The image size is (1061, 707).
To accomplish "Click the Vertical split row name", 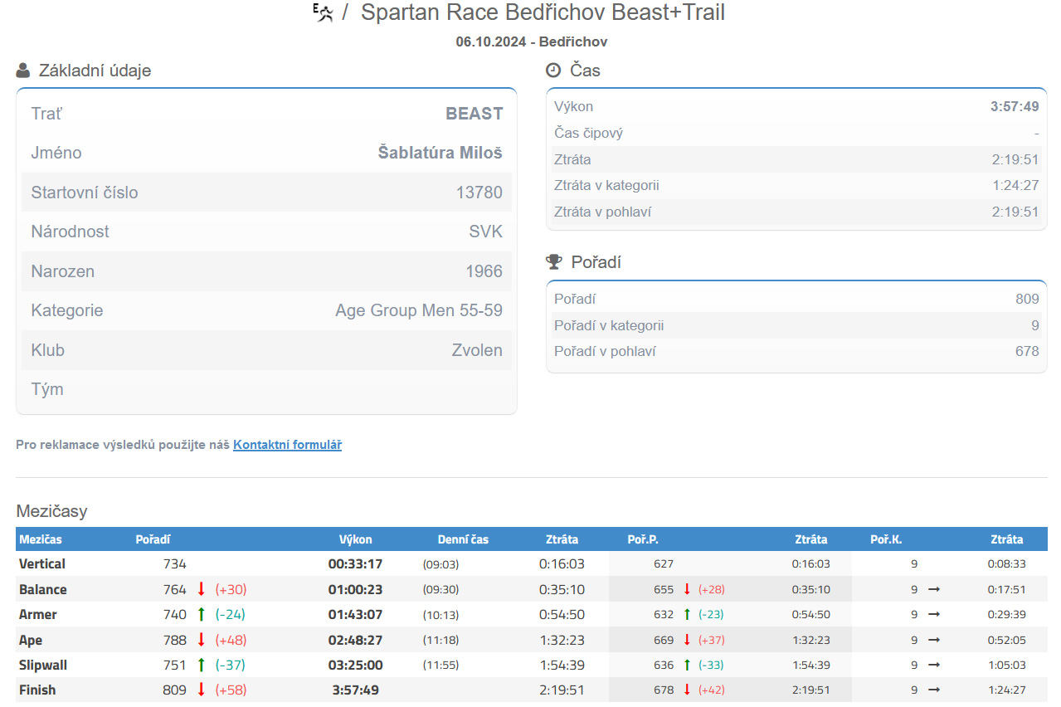I will 42,563.
